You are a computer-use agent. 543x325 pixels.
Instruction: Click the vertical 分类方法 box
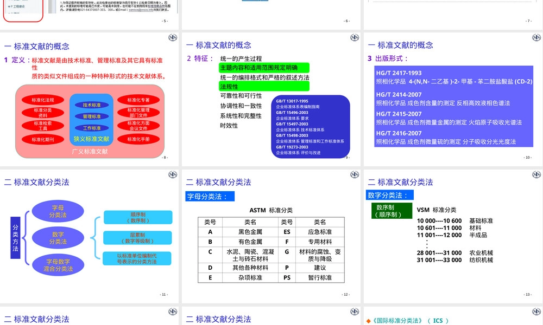(x=15, y=238)
